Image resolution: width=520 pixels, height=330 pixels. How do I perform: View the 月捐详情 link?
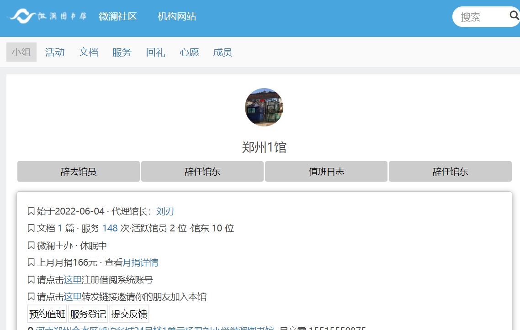pos(141,262)
